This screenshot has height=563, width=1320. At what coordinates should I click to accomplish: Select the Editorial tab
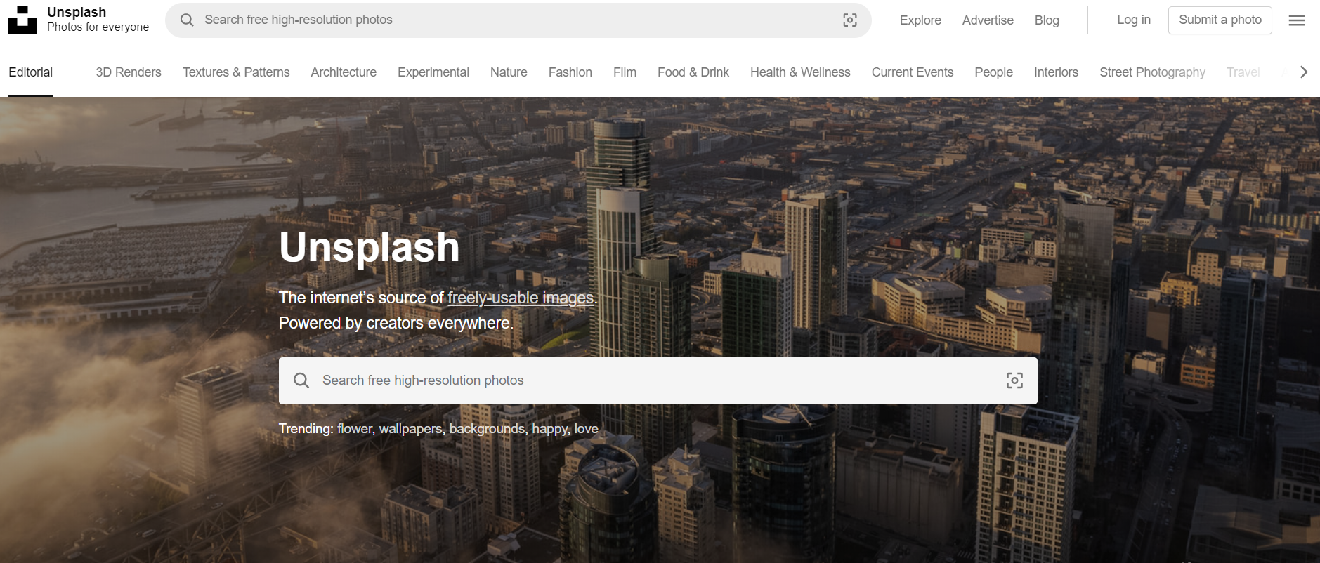(x=30, y=72)
